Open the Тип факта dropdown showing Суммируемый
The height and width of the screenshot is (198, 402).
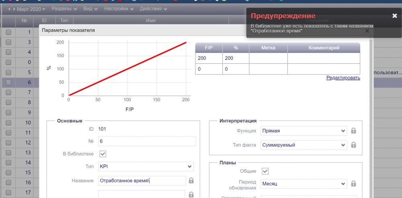pos(304,145)
